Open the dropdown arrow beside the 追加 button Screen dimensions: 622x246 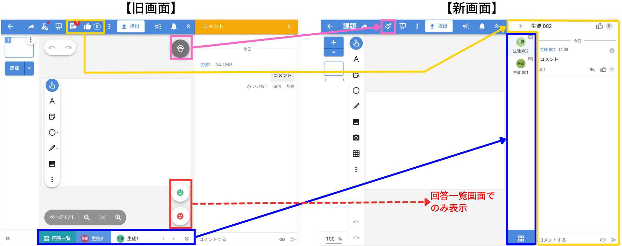[29, 68]
